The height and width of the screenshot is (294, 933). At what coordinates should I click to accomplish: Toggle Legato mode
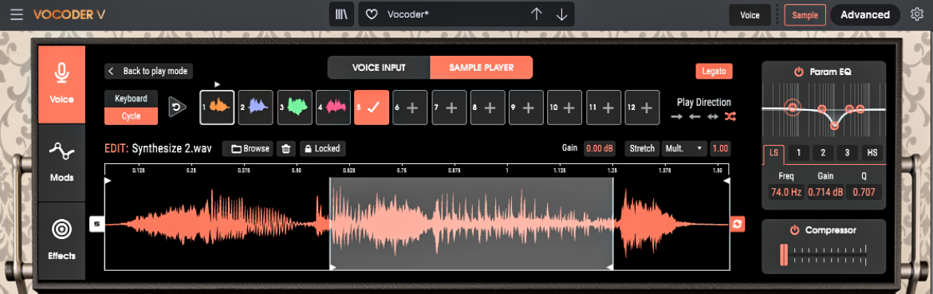point(714,71)
